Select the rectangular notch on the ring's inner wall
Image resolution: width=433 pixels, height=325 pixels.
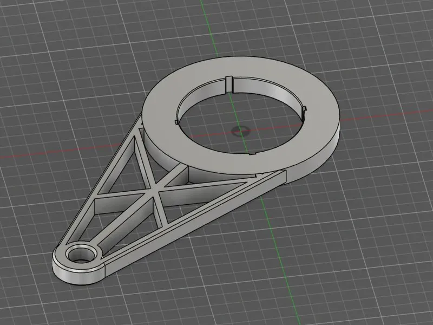229,84
